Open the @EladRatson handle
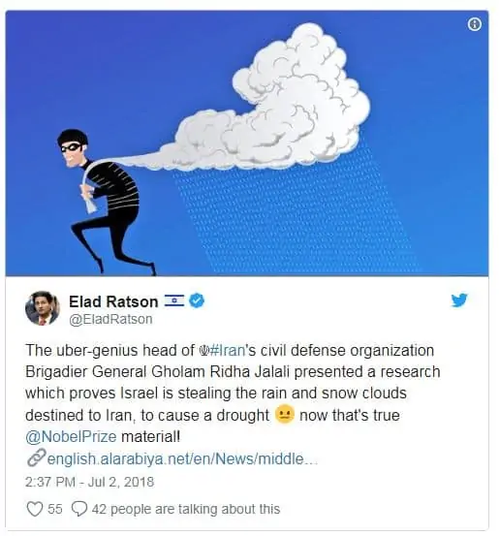This screenshot has height=536, width=499. point(110,319)
